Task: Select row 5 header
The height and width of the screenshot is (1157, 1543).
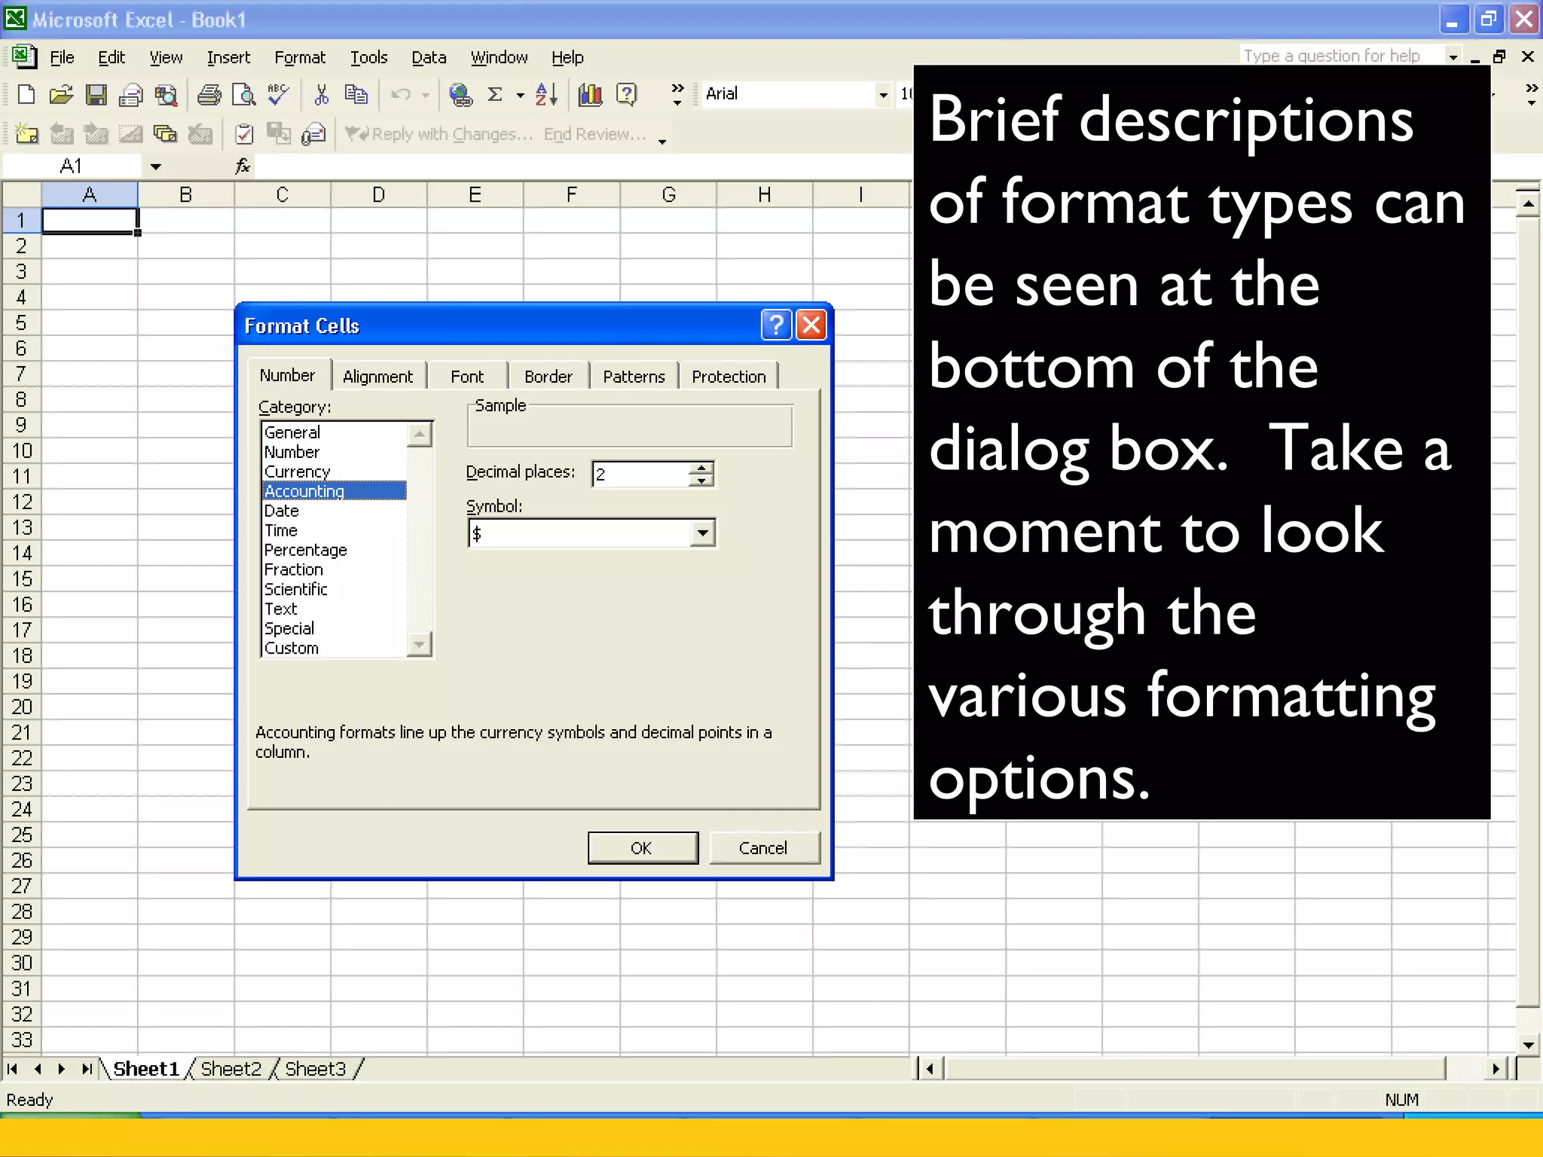Action: (x=21, y=323)
